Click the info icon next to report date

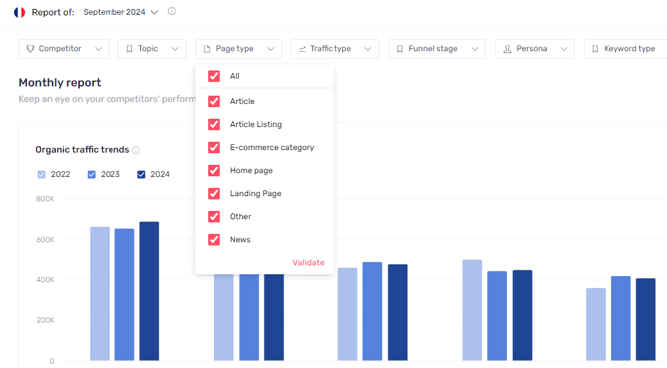pyautogui.click(x=172, y=12)
